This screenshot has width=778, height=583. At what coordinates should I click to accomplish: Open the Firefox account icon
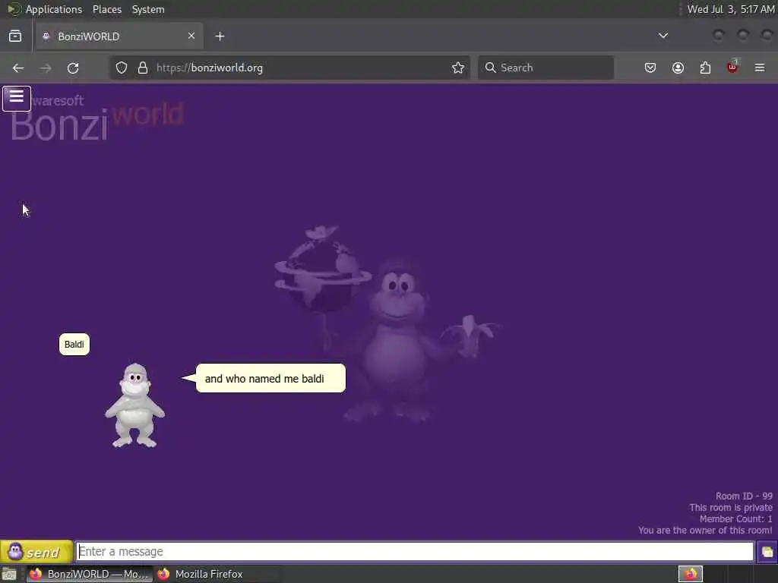point(678,68)
